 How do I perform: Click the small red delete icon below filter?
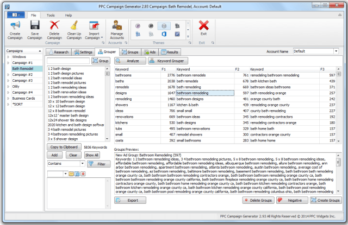click(83, 173)
